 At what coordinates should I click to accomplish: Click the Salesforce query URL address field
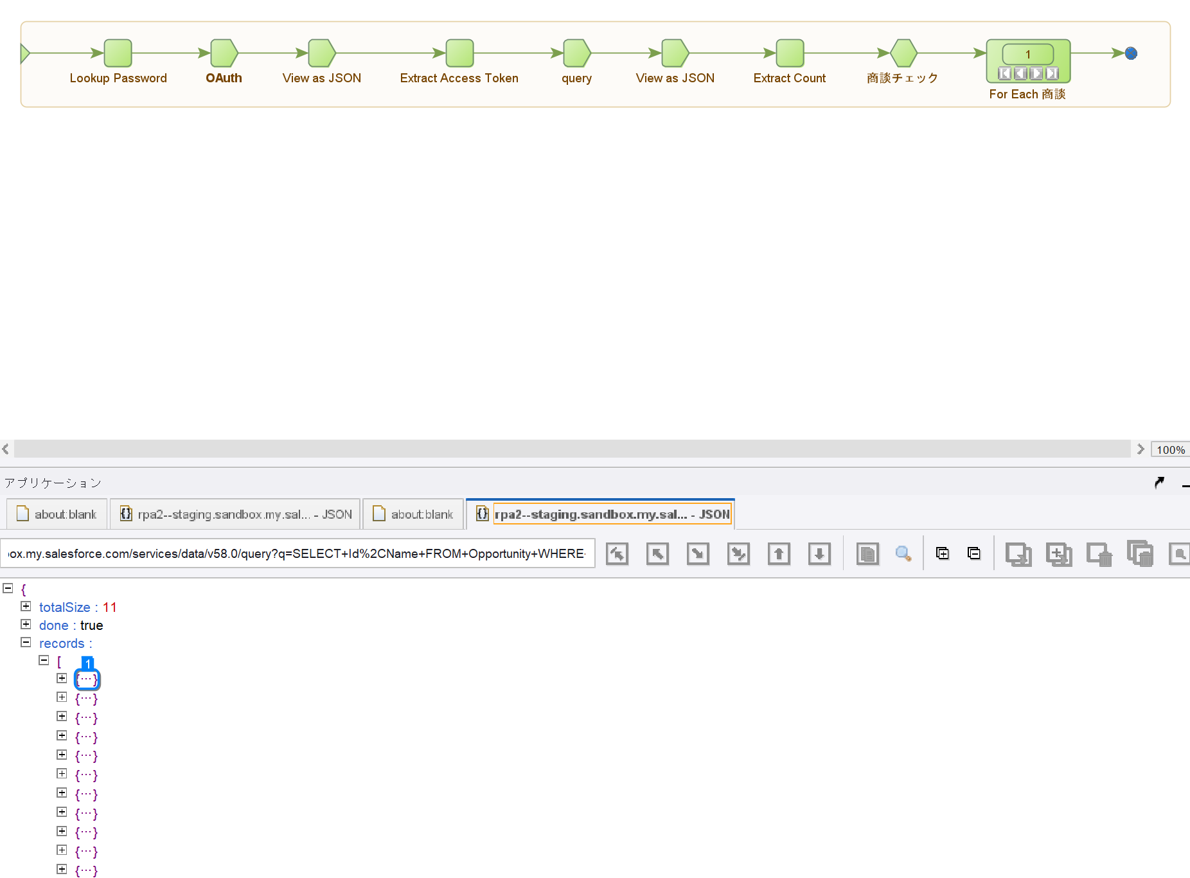297,553
